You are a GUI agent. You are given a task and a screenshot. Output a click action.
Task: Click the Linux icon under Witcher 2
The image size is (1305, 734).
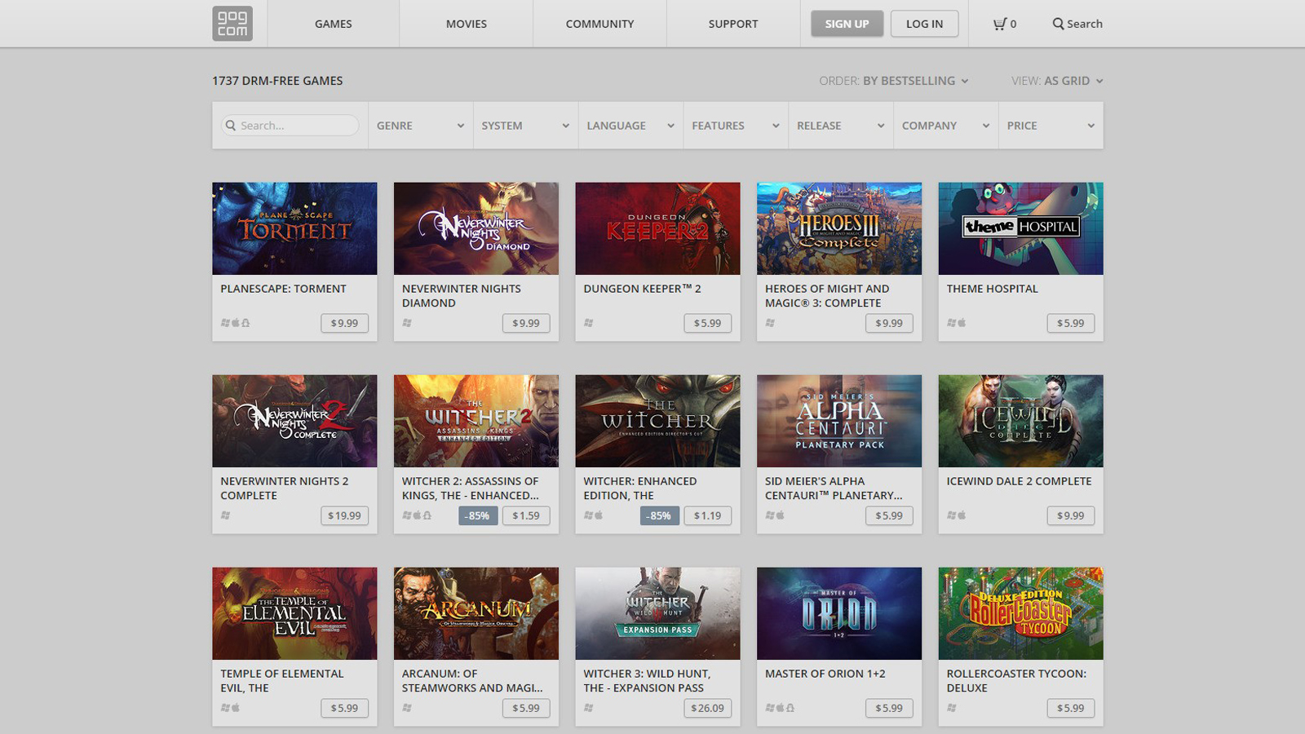click(x=427, y=515)
